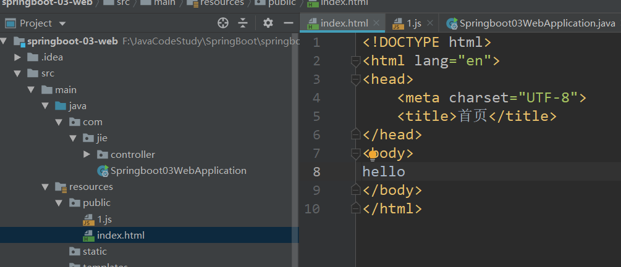Click the intention lightbulb on line 7
621x267 pixels.
click(372, 154)
